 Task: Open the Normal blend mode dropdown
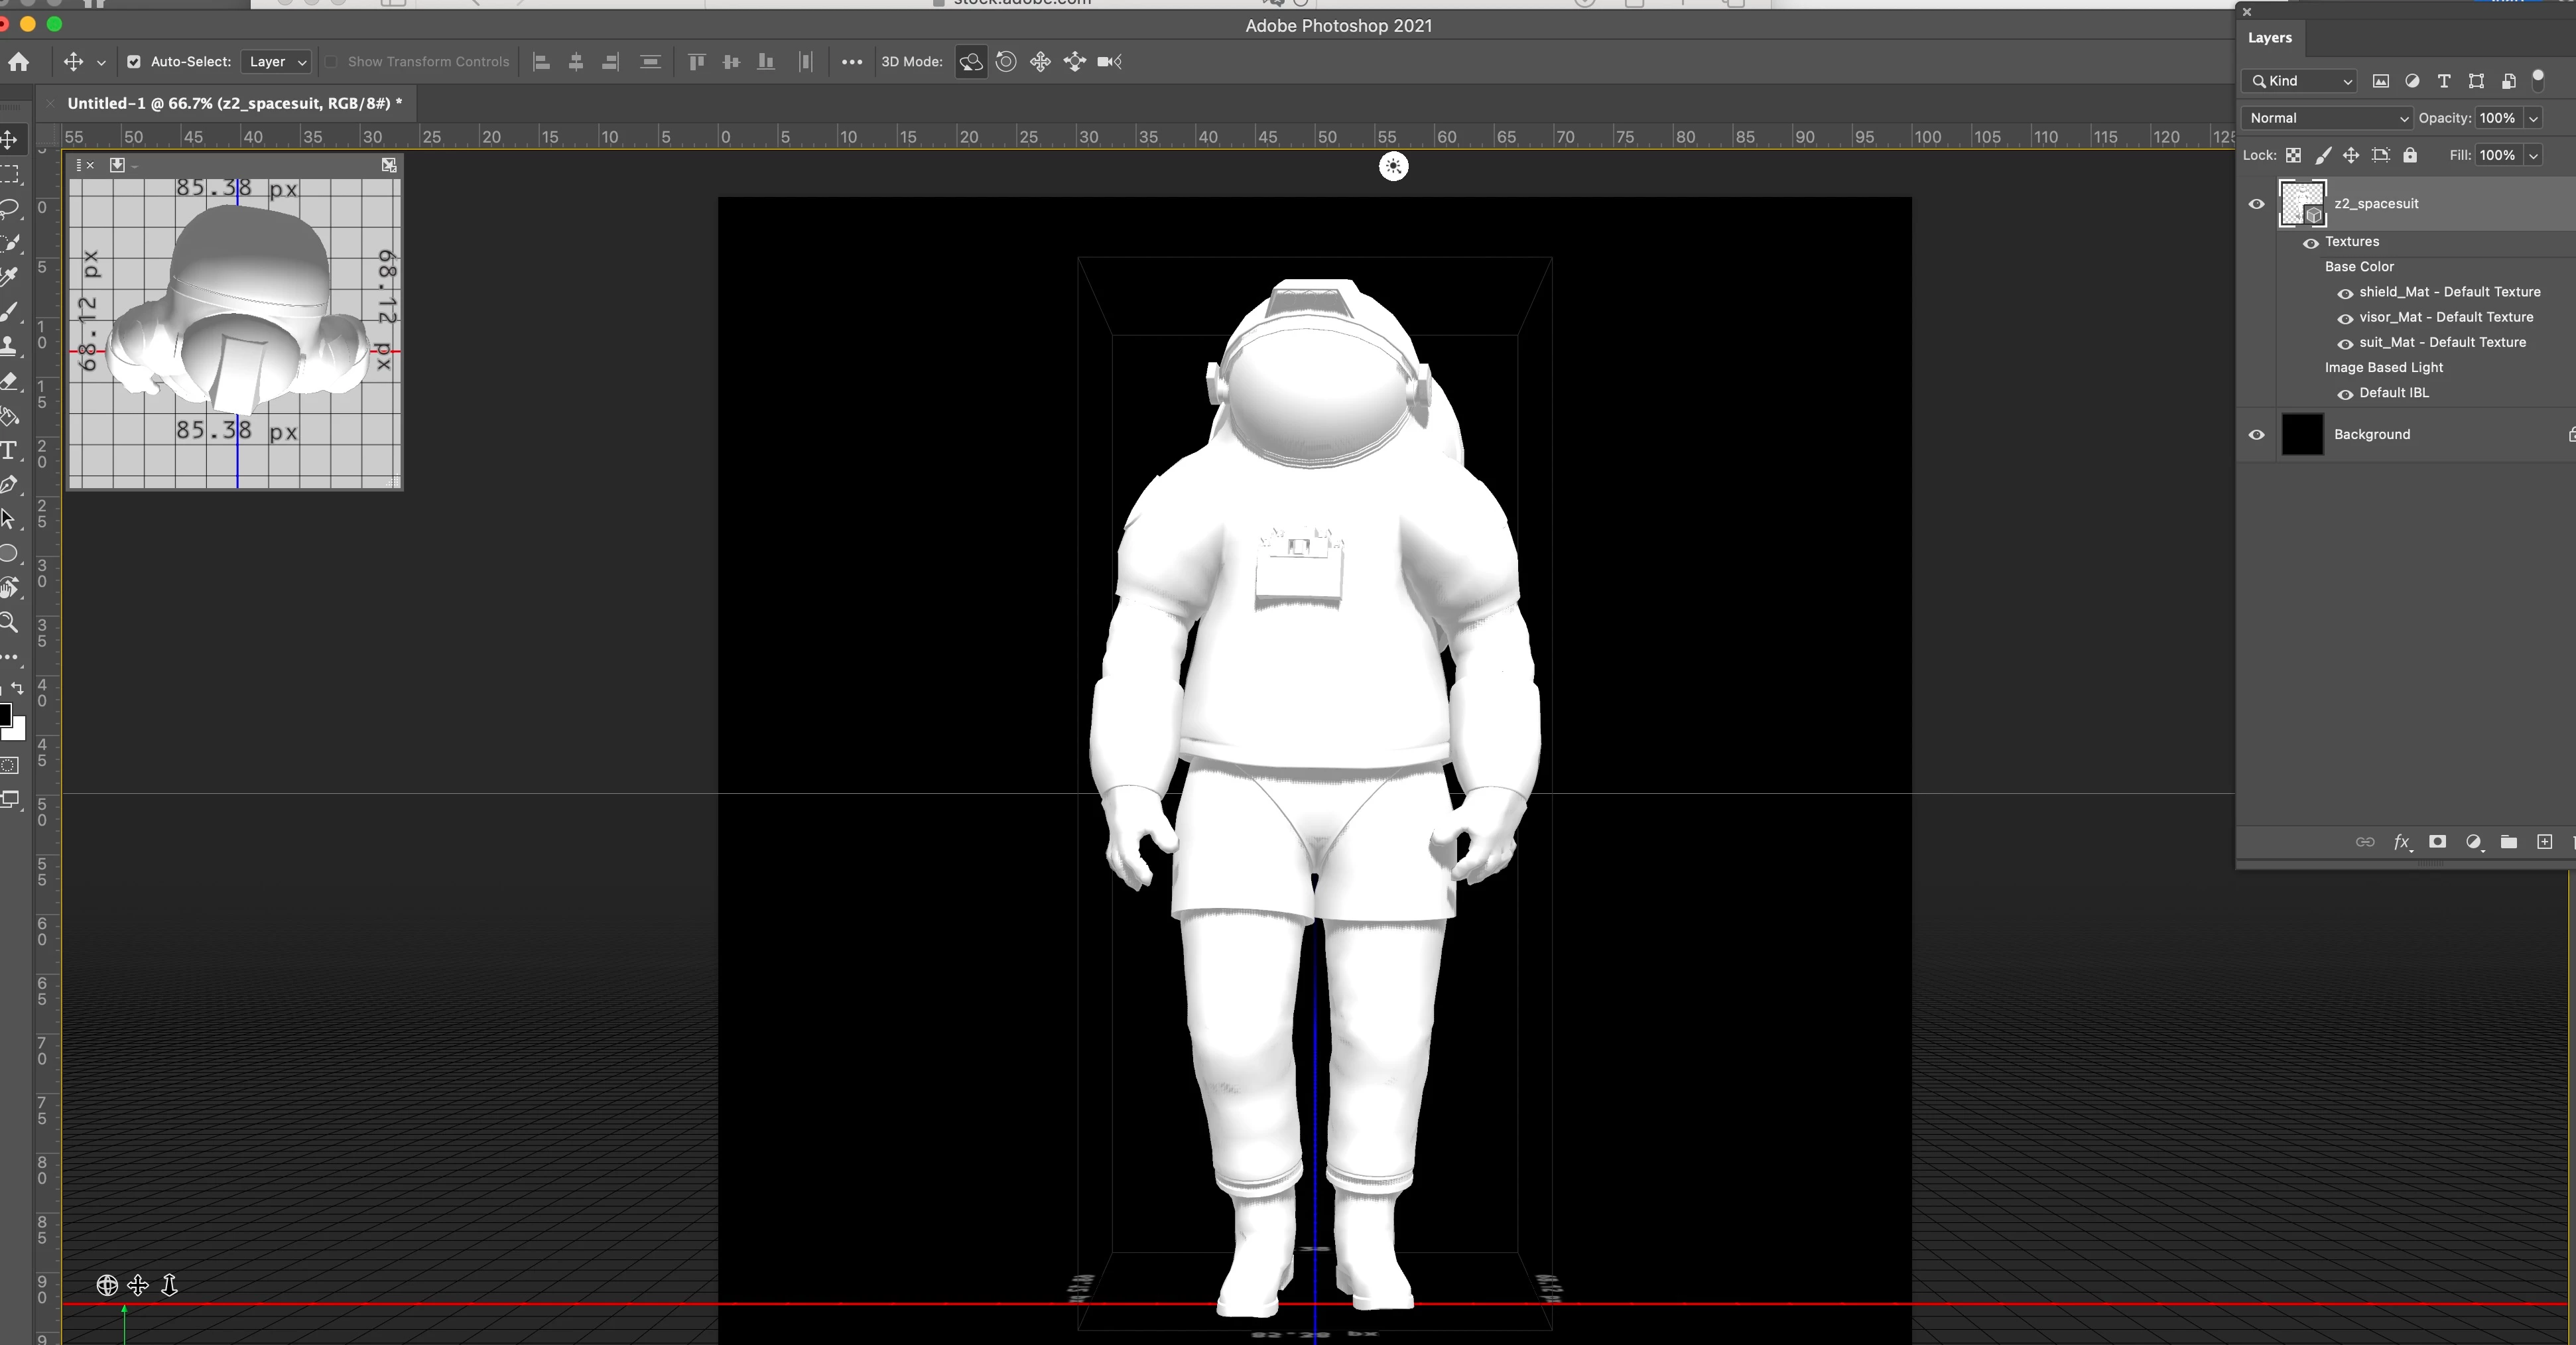tap(2327, 118)
